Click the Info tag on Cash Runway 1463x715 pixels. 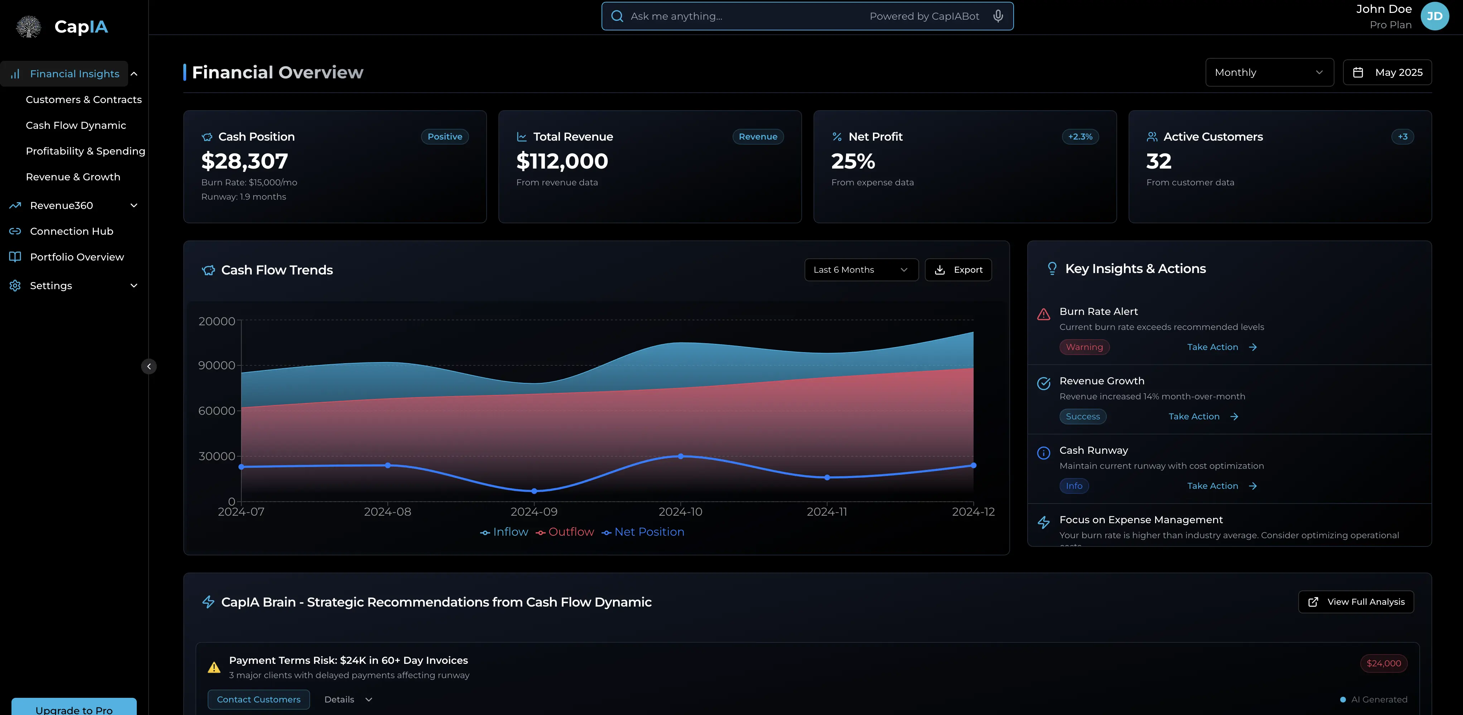(1074, 486)
